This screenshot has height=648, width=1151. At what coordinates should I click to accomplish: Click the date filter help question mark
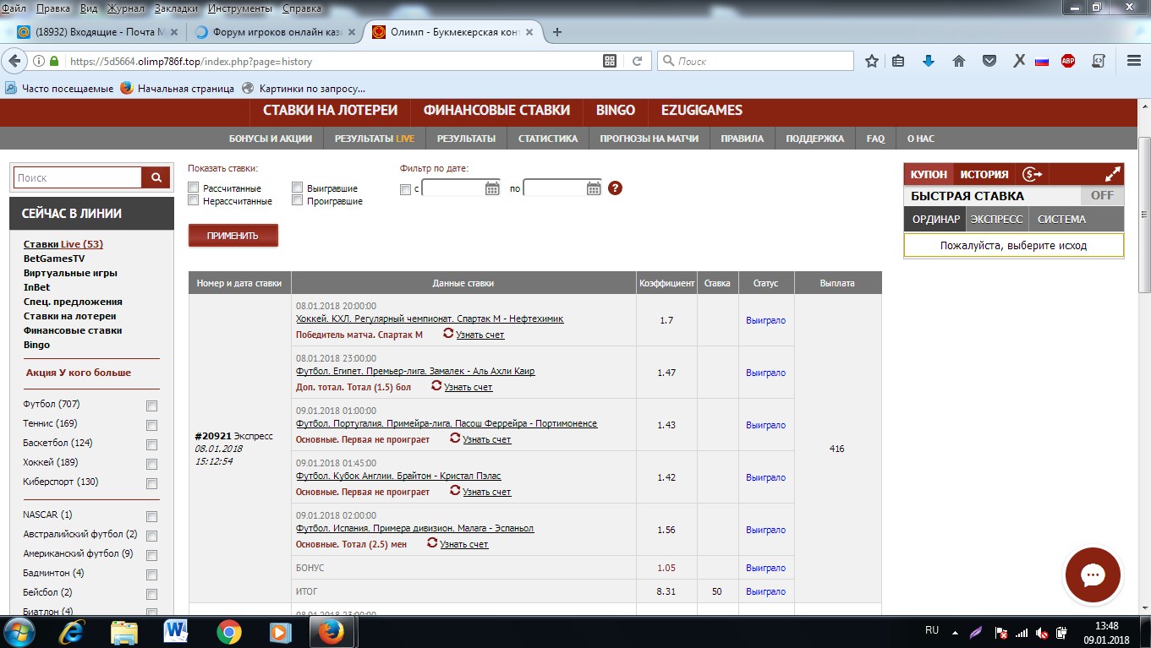(x=615, y=188)
